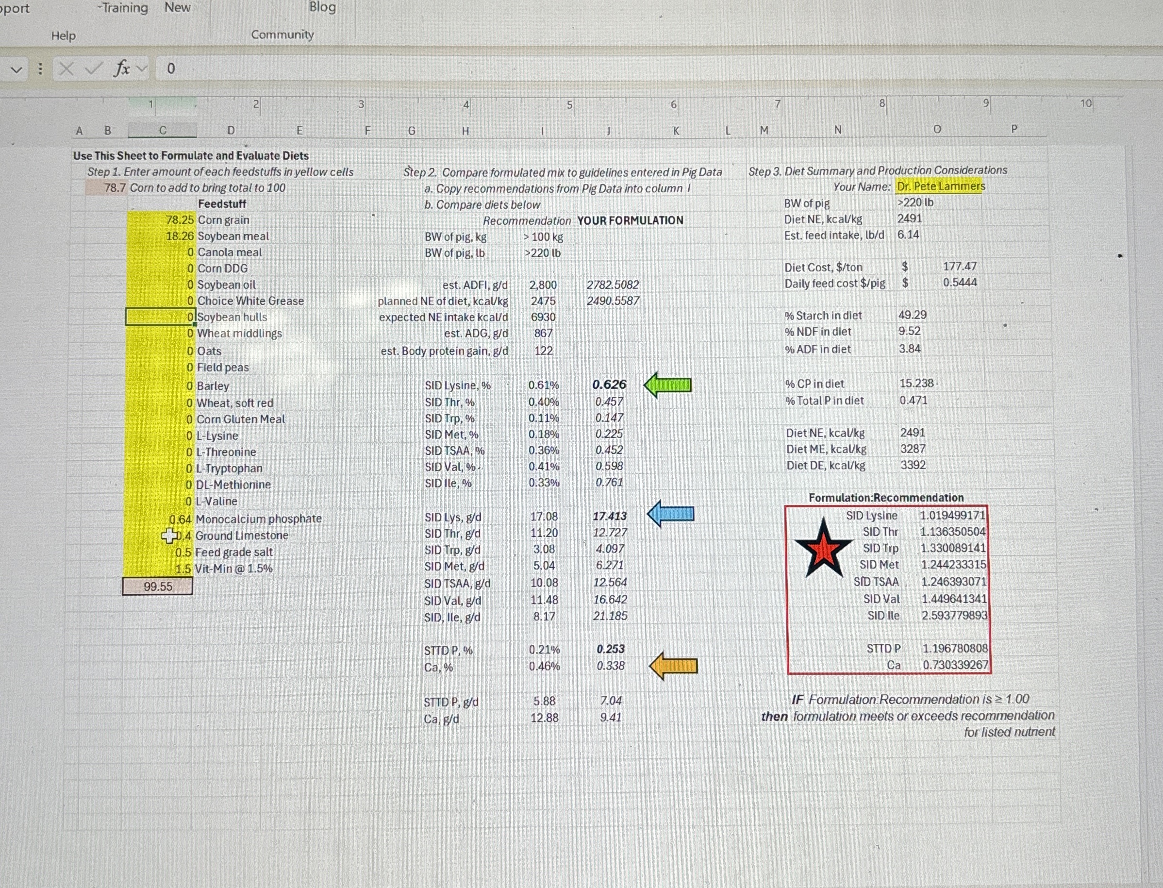Click the Community ribbon item
This screenshot has width=1163, height=888.
pyautogui.click(x=282, y=35)
